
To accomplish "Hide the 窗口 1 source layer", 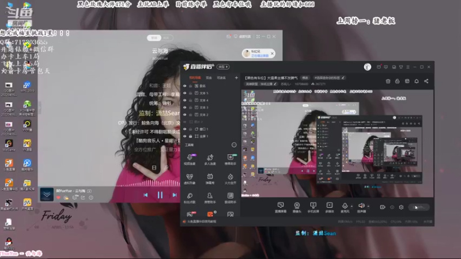I will [x=184, y=129].
